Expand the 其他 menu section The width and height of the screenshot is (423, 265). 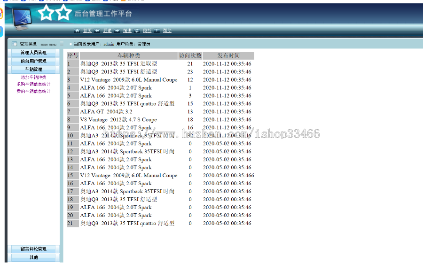[33, 257]
